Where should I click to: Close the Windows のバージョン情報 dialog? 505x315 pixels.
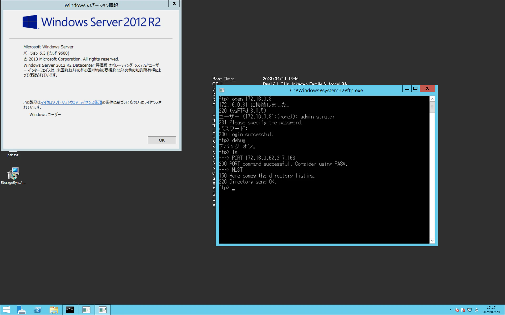(x=174, y=4)
